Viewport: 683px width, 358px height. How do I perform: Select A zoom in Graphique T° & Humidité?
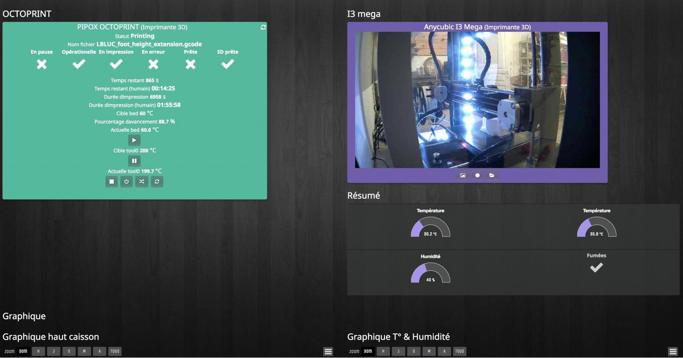click(444, 351)
